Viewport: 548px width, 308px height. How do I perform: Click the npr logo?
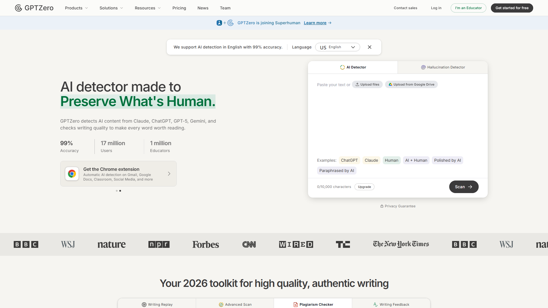159,244
